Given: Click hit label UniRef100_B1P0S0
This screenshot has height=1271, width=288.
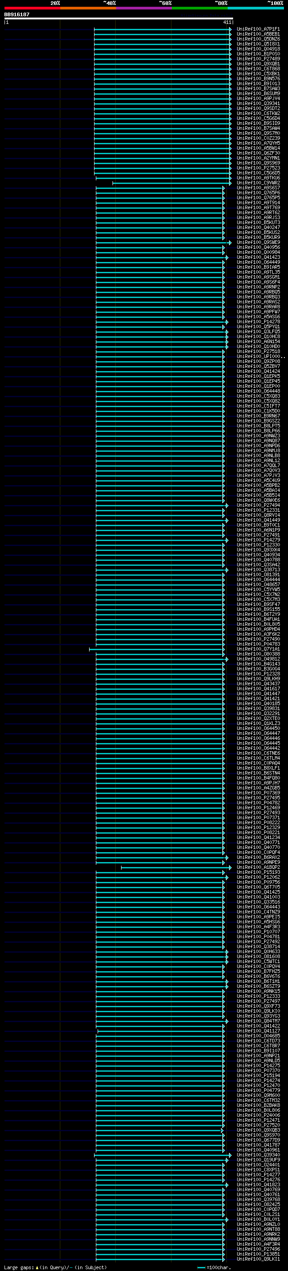Looking at the screenshot, I should click(258, 54).
